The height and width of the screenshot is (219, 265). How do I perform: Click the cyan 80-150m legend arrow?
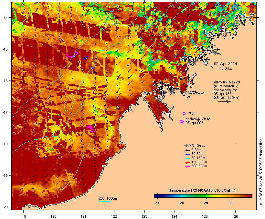(x=187, y=158)
